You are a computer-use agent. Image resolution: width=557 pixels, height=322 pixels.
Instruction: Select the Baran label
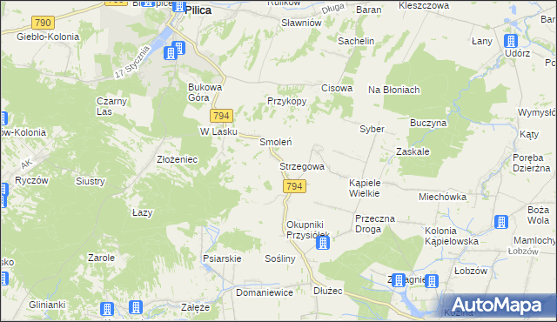coord(369,10)
